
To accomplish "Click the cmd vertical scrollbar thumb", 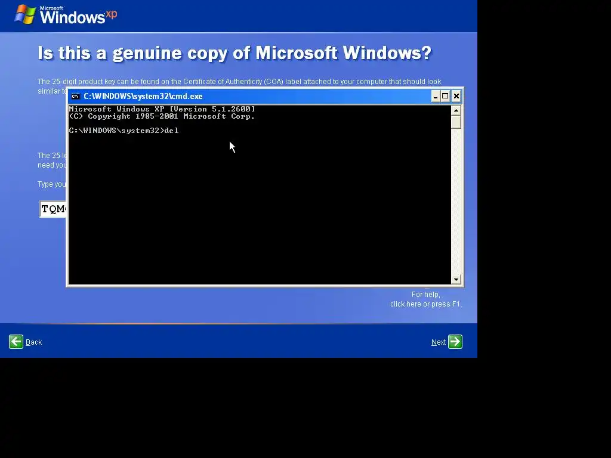I will coord(456,122).
